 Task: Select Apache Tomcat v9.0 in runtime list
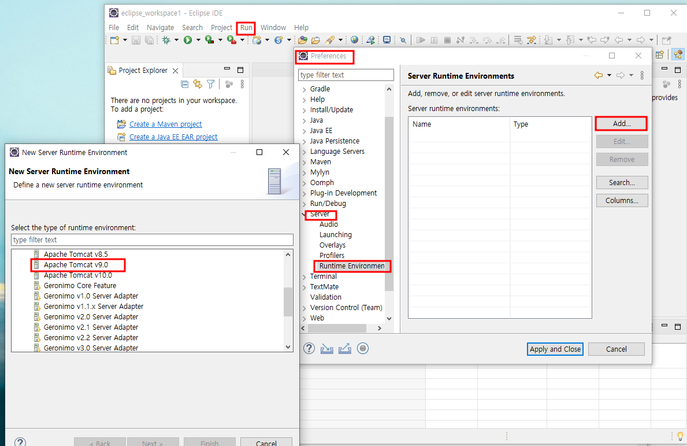76,265
